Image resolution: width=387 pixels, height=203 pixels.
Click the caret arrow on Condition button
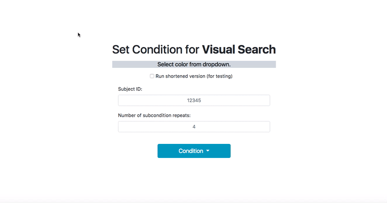pos(208,151)
